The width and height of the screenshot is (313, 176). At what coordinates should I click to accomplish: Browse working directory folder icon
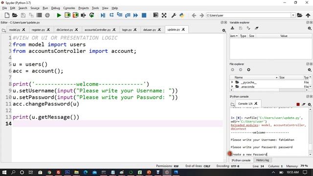(x=299, y=15)
